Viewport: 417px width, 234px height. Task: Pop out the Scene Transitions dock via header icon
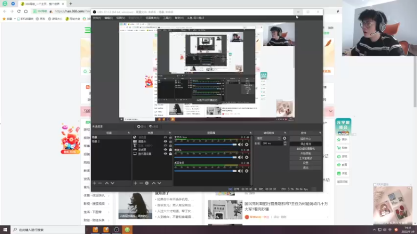click(x=285, y=133)
